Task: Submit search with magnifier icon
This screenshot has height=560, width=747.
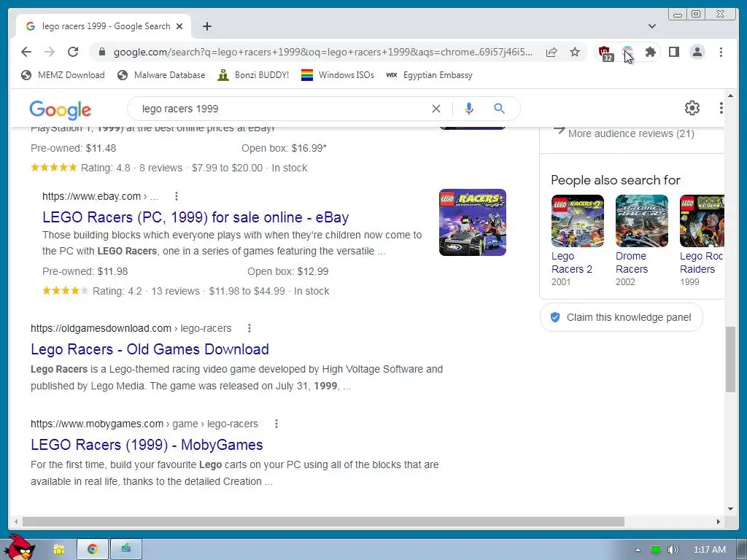Action: coord(499,109)
